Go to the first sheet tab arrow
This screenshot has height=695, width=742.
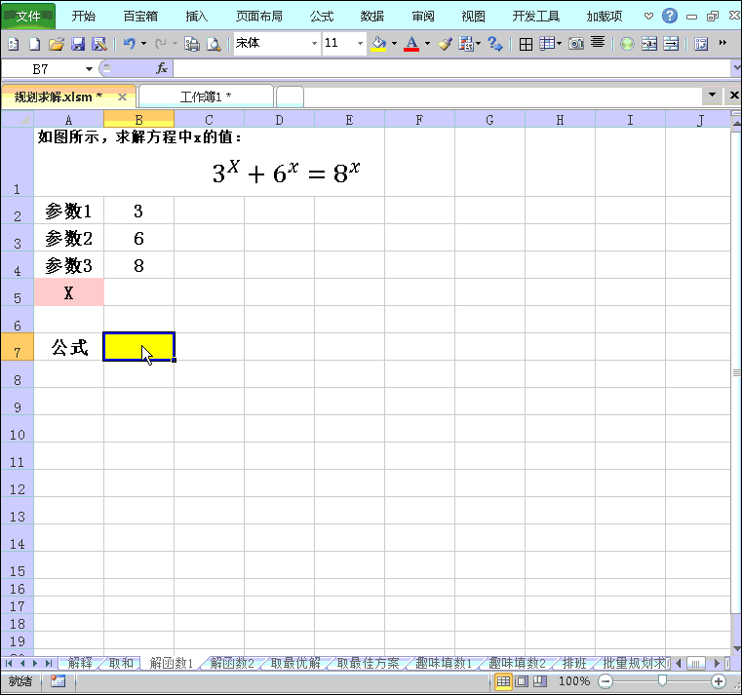click(x=9, y=663)
